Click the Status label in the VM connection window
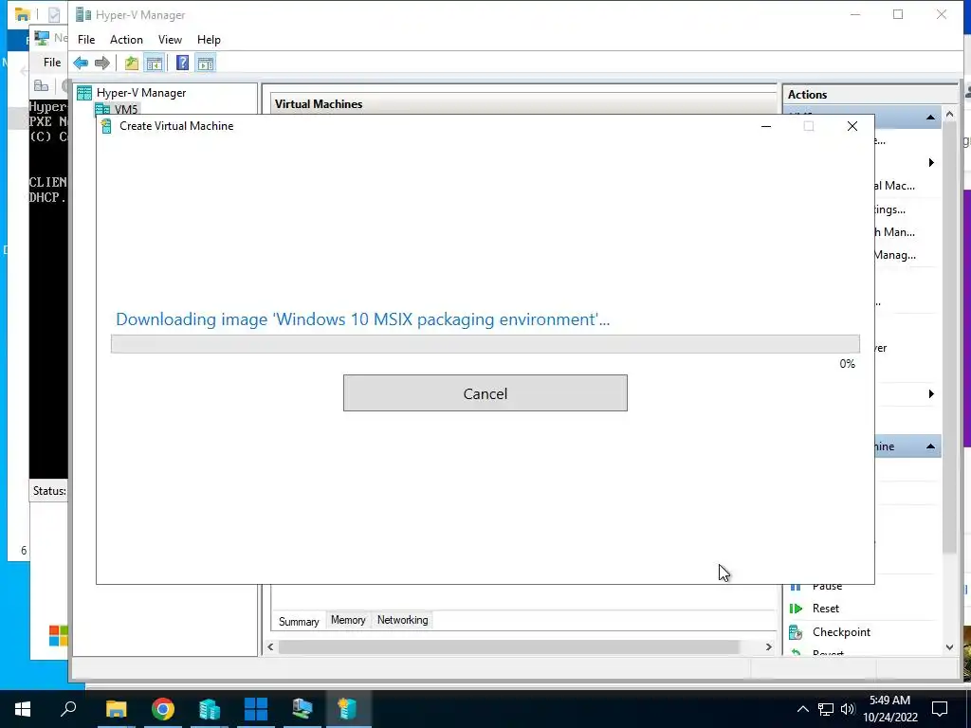The image size is (971, 728). [x=49, y=491]
